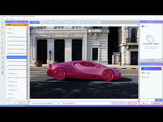Select 07 BUGATTI Rotterdam Opening image
163x122 pixels.
point(17,66)
